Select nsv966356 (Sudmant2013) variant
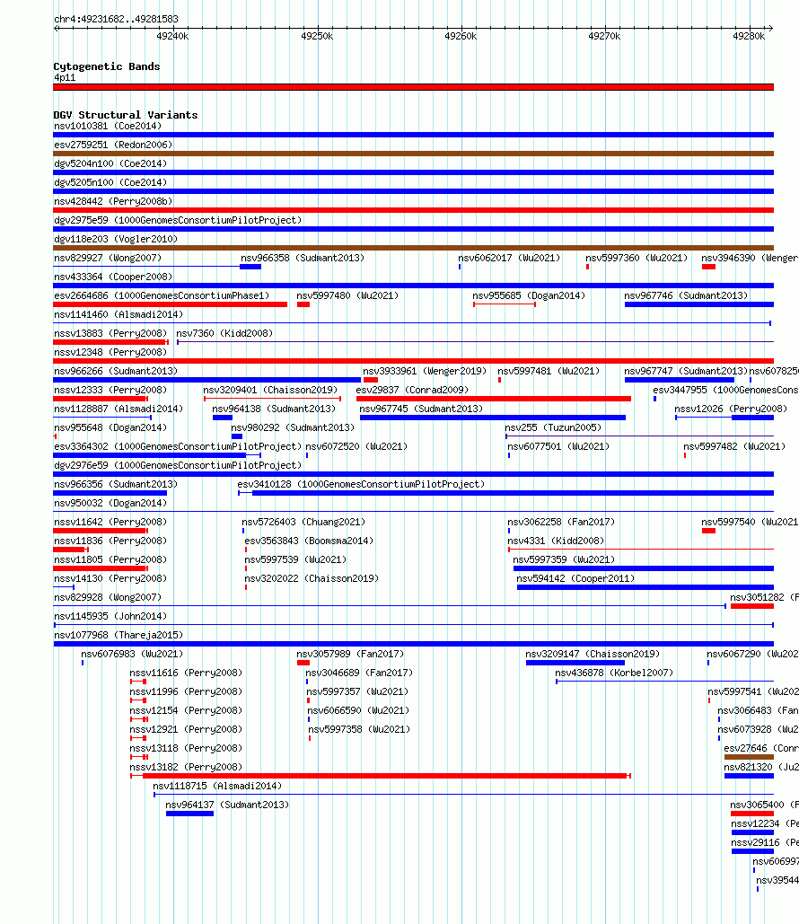Image resolution: width=799 pixels, height=924 pixels. 116,484
